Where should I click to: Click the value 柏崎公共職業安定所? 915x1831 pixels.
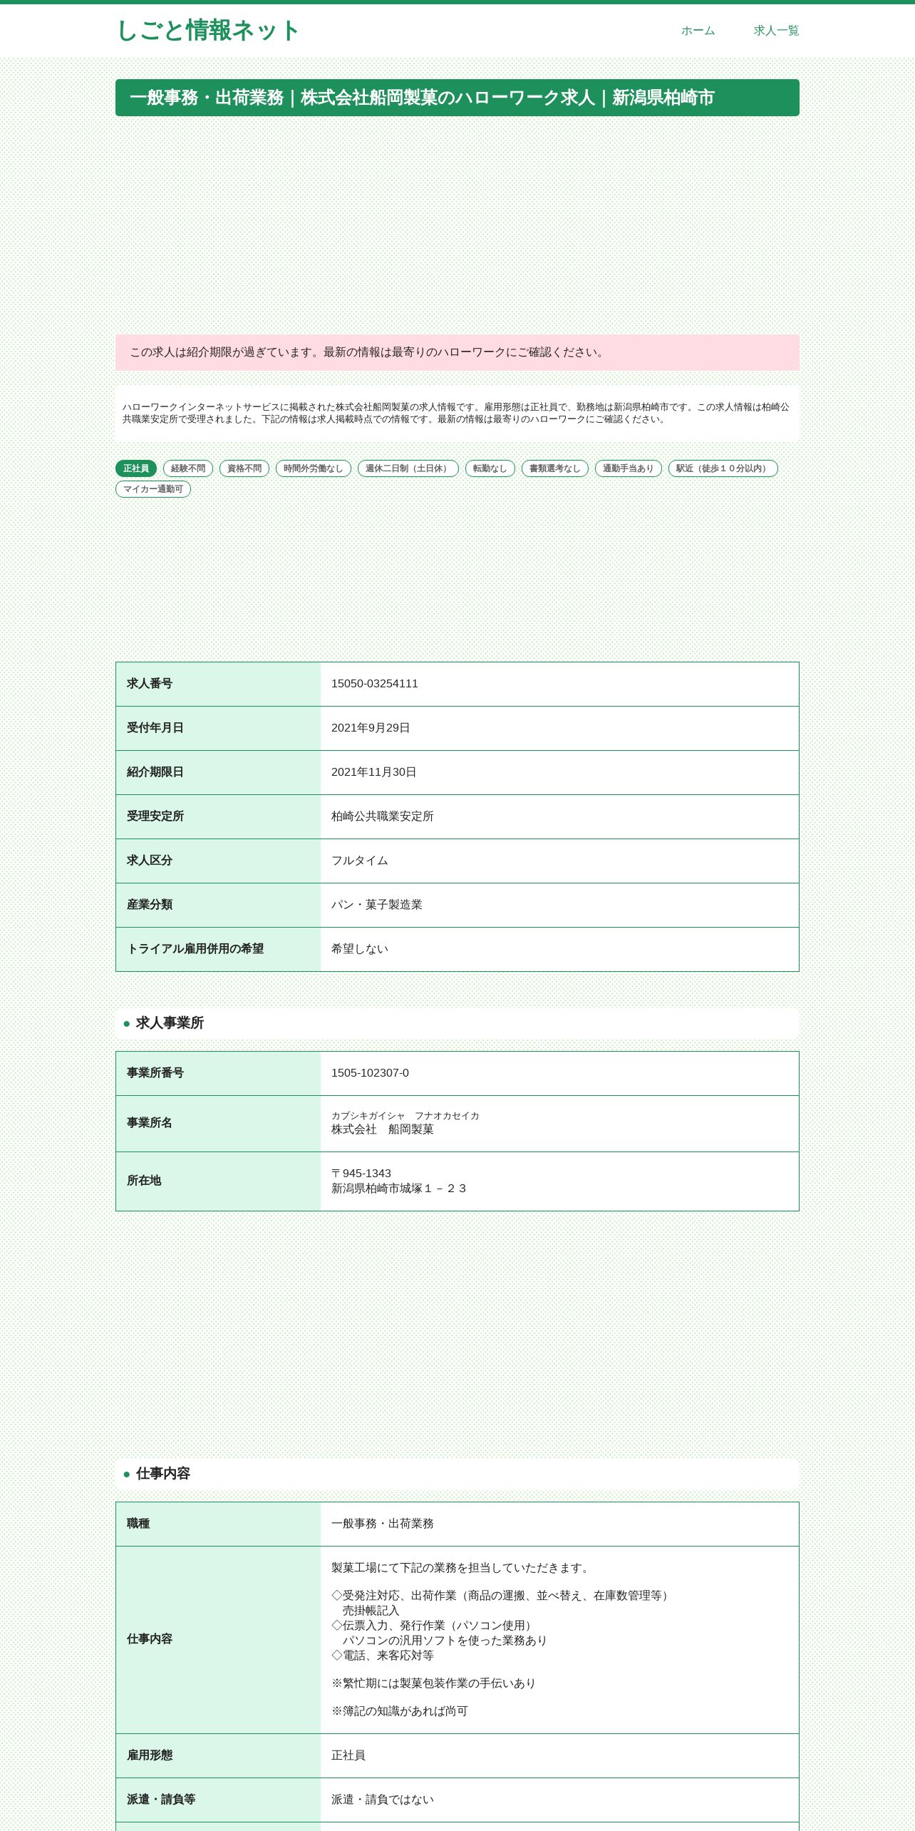[383, 816]
